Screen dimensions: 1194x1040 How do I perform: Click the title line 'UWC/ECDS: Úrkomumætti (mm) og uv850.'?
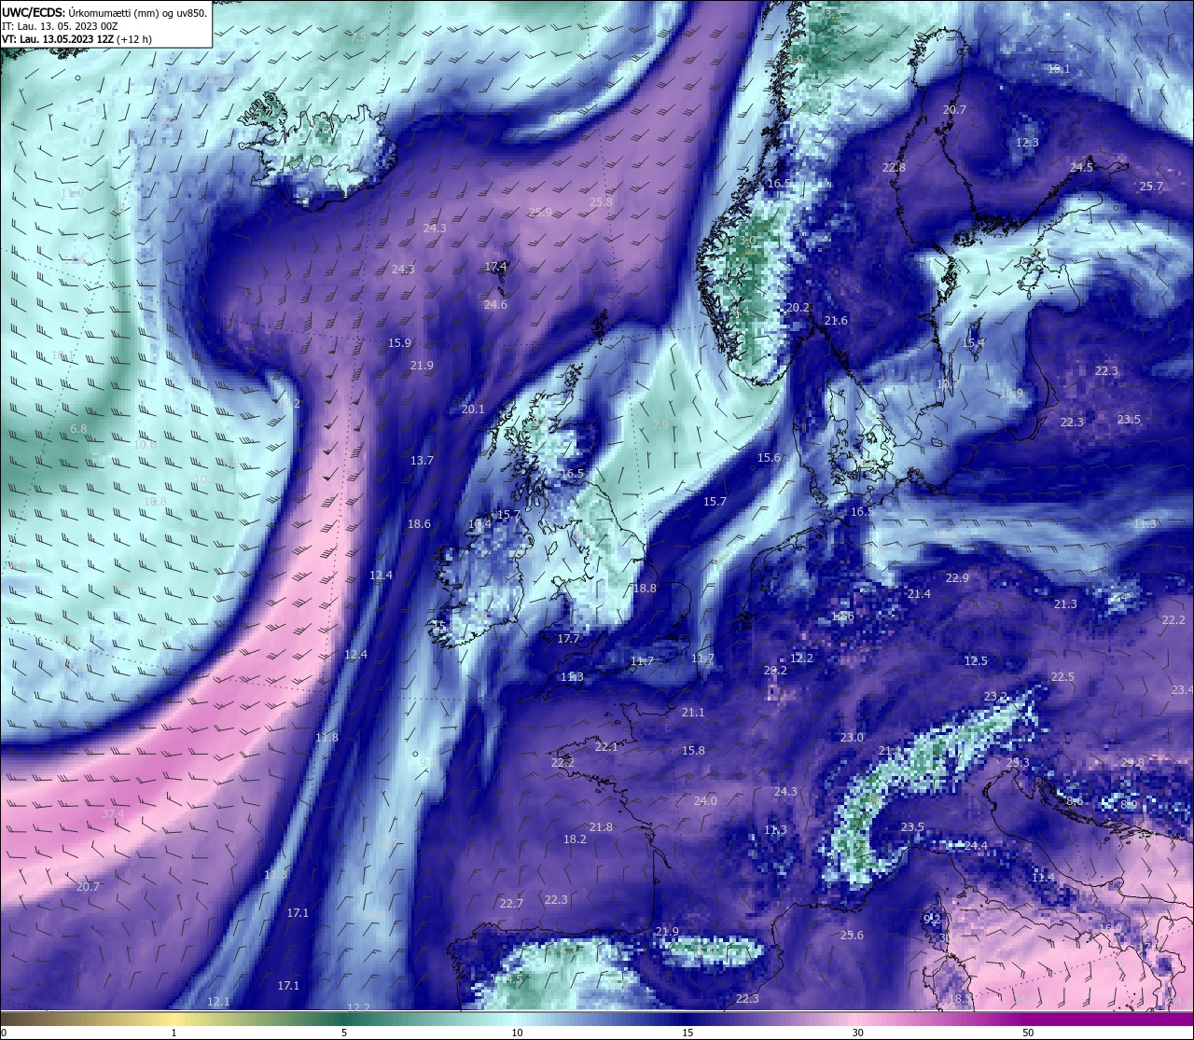coord(104,12)
